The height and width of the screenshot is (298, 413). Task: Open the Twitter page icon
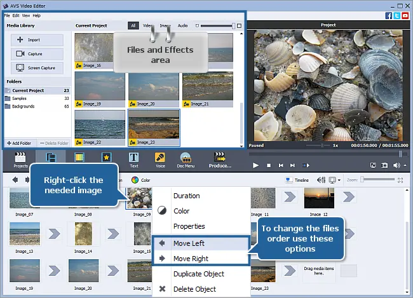coord(397,15)
